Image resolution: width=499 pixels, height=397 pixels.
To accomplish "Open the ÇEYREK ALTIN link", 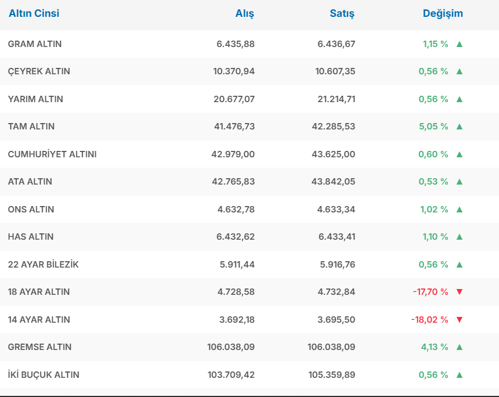I will [x=39, y=71].
